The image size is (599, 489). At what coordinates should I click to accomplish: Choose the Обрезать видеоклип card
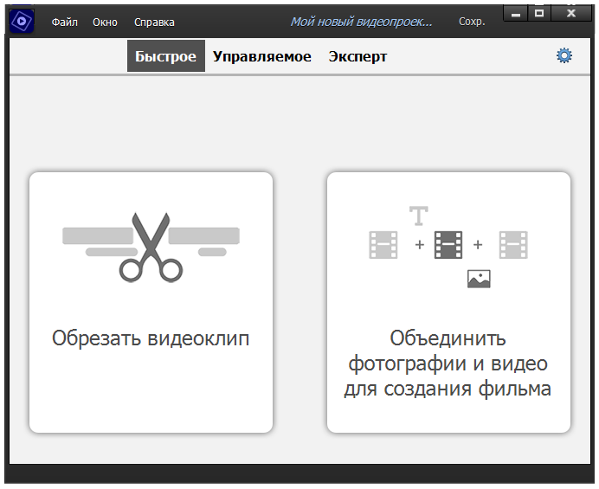(151, 303)
